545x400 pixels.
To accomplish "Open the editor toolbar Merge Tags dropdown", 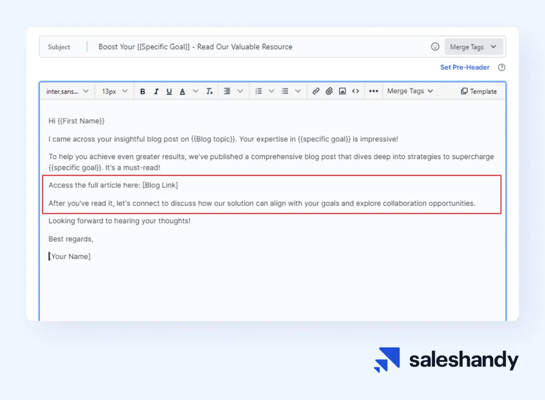I will pyautogui.click(x=410, y=91).
